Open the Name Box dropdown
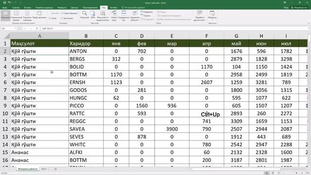311x175 pixels. tap(16, 28)
